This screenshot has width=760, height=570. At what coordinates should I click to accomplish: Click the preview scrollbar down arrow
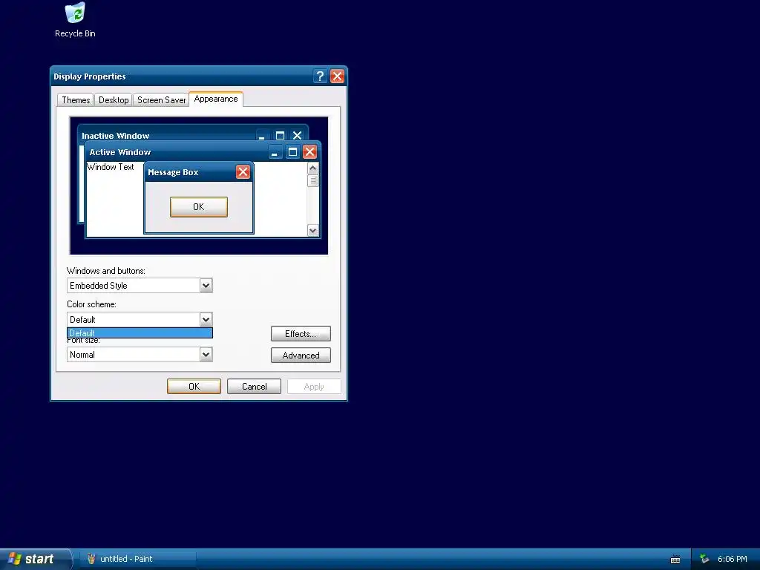coord(312,230)
